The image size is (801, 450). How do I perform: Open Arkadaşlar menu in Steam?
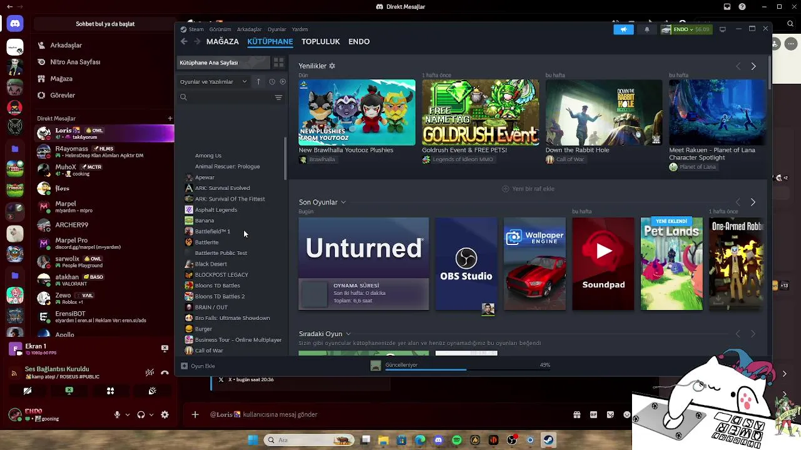point(249,29)
